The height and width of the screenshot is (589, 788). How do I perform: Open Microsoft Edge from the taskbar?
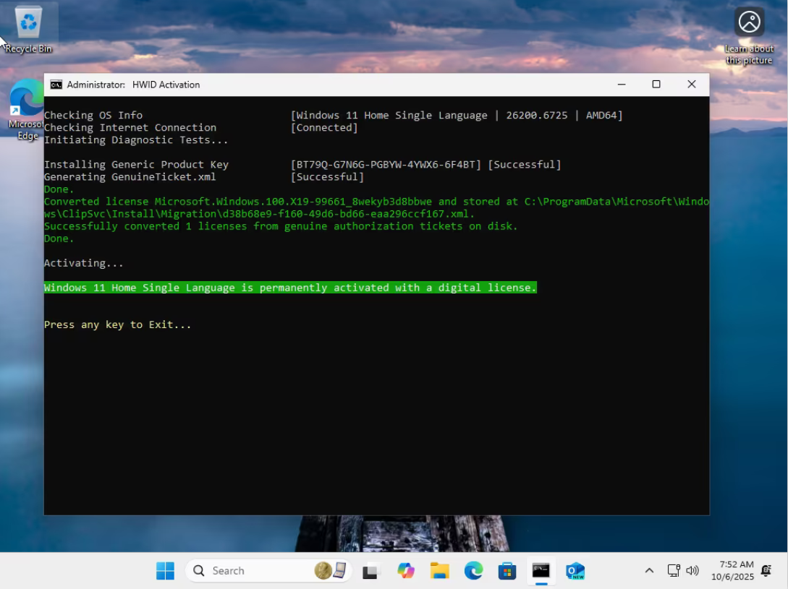473,571
